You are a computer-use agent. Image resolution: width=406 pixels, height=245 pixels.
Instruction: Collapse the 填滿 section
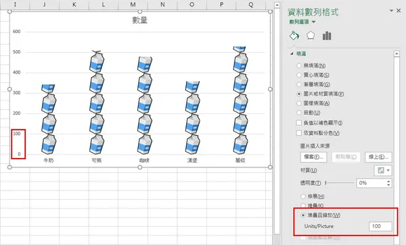292,53
